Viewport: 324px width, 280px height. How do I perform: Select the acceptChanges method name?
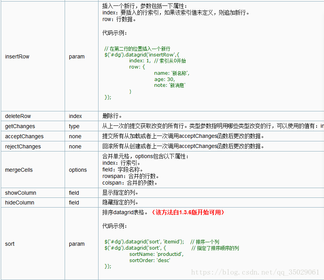pyautogui.click(x=24, y=136)
